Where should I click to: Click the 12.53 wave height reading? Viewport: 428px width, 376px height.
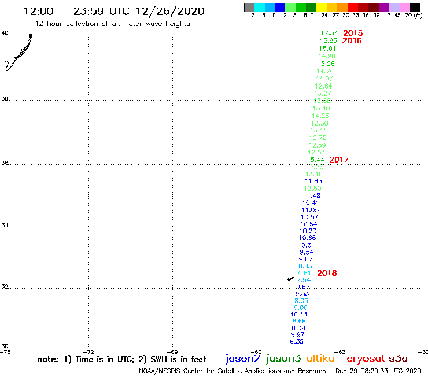tap(316, 152)
